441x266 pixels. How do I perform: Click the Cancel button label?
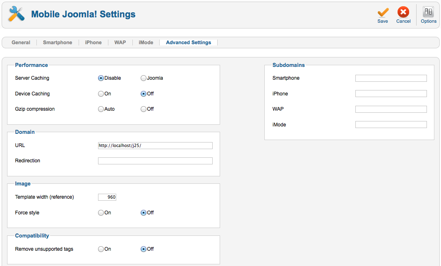(403, 21)
